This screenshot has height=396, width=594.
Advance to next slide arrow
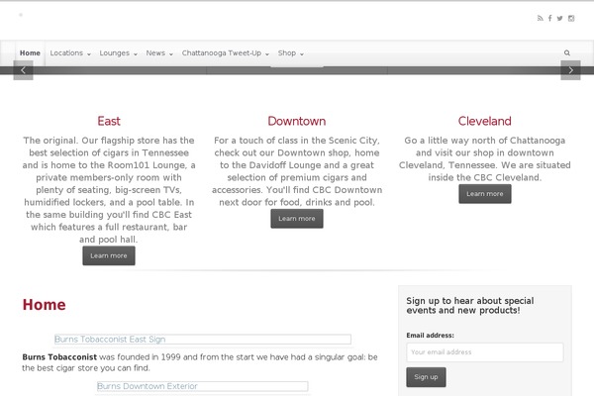tap(570, 70)
